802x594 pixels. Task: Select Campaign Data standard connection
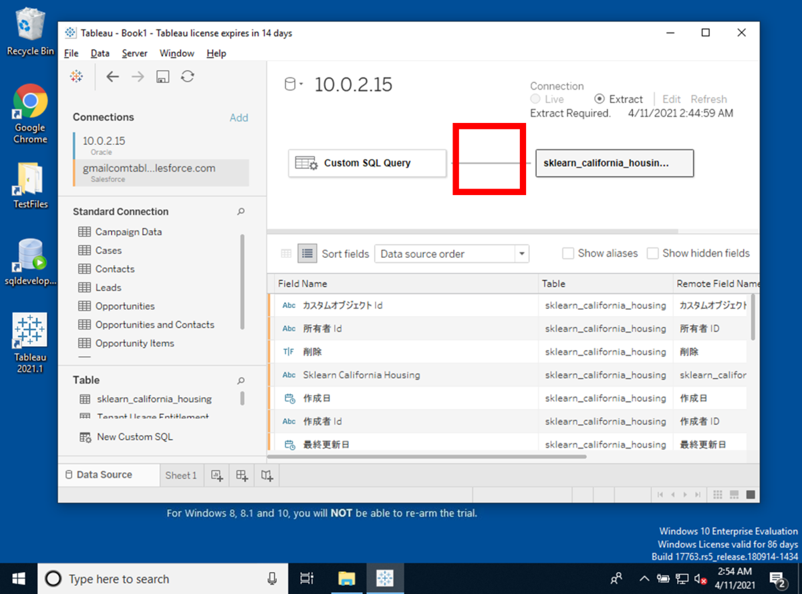(120, 232)
